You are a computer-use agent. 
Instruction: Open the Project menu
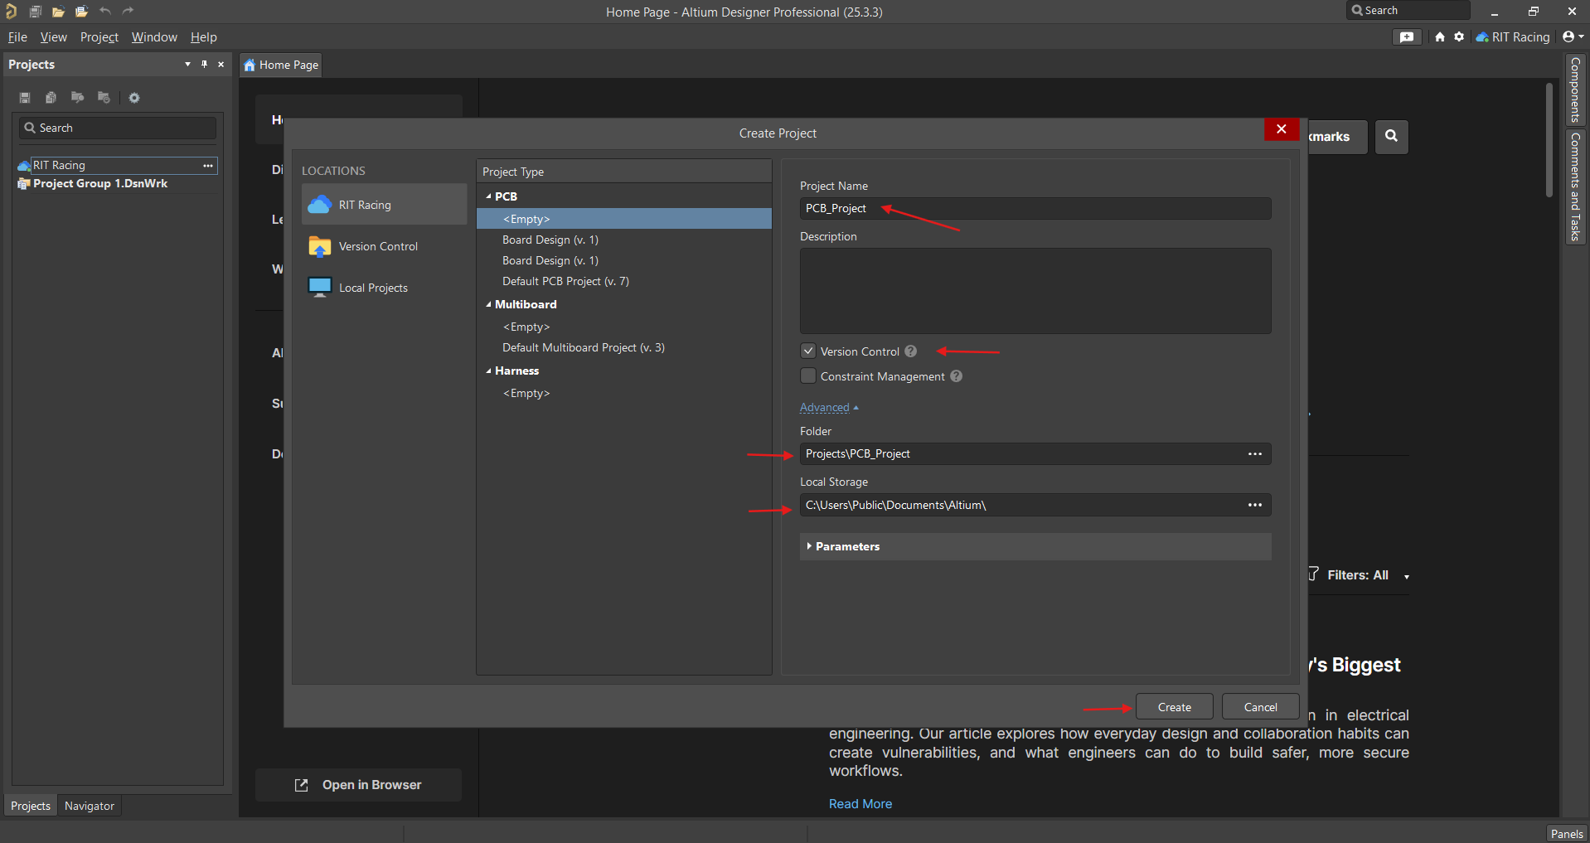pos(99,36)
